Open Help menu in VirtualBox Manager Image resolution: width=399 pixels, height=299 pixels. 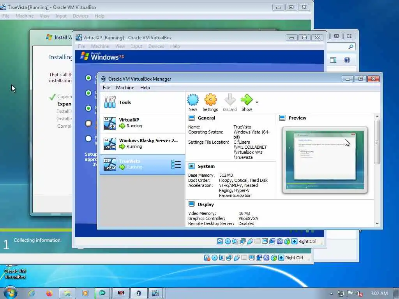(145, 88)
